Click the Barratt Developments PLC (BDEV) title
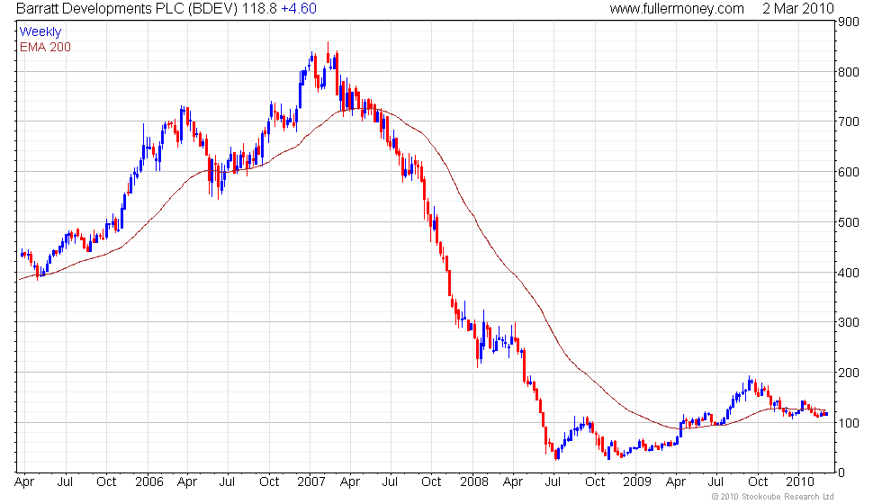 (127, 8)
